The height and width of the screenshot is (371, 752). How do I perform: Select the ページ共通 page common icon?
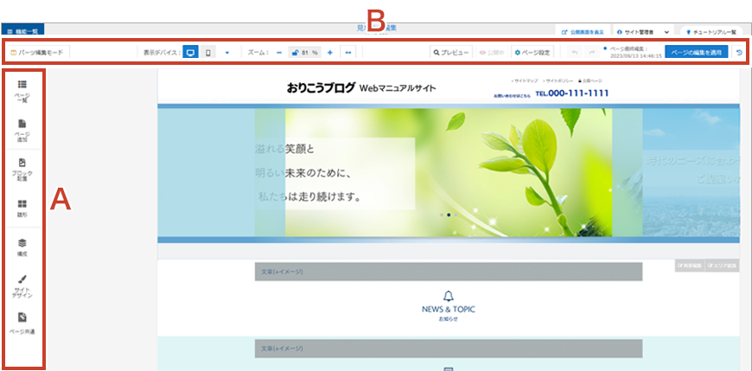[22, 322]
